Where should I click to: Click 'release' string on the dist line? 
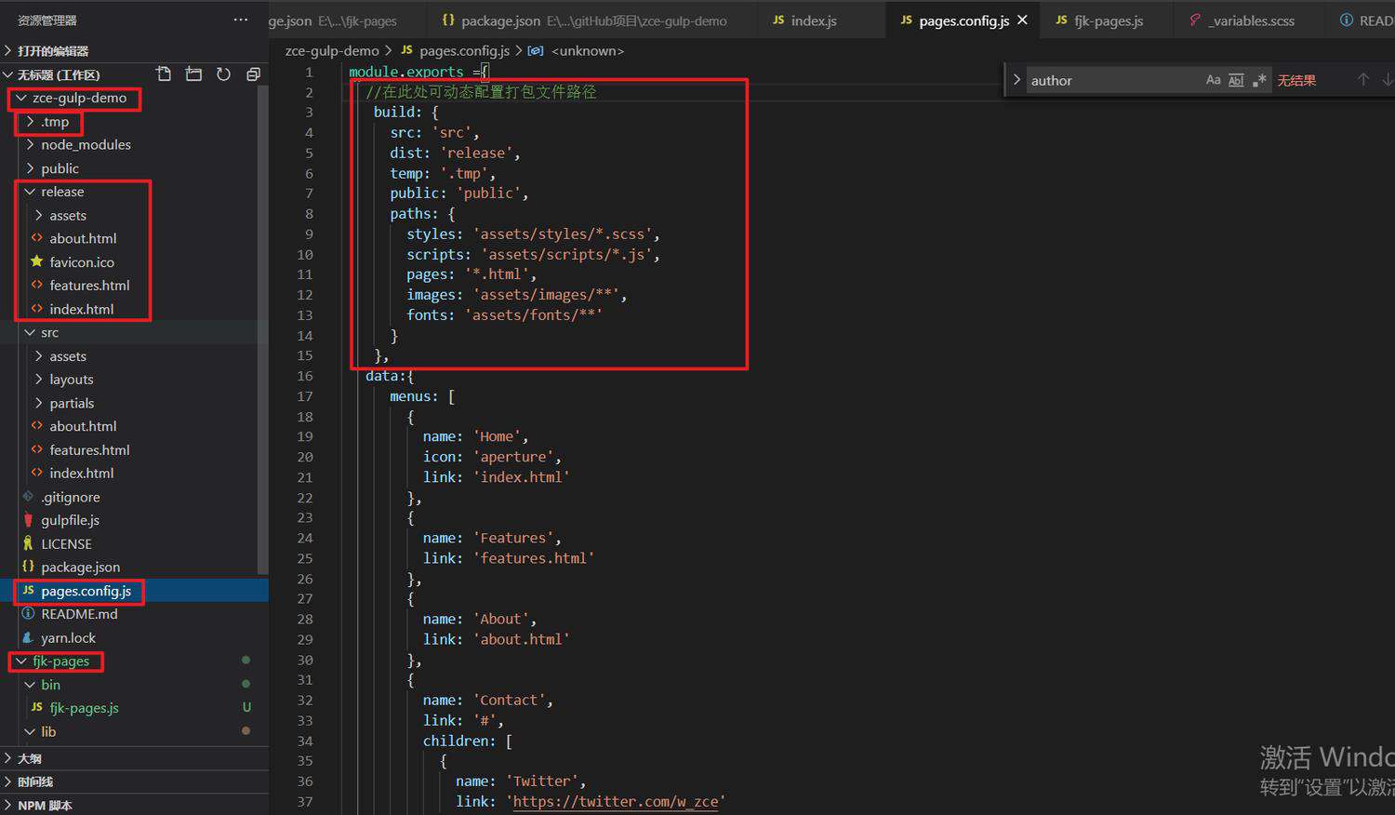click(476, 153)
